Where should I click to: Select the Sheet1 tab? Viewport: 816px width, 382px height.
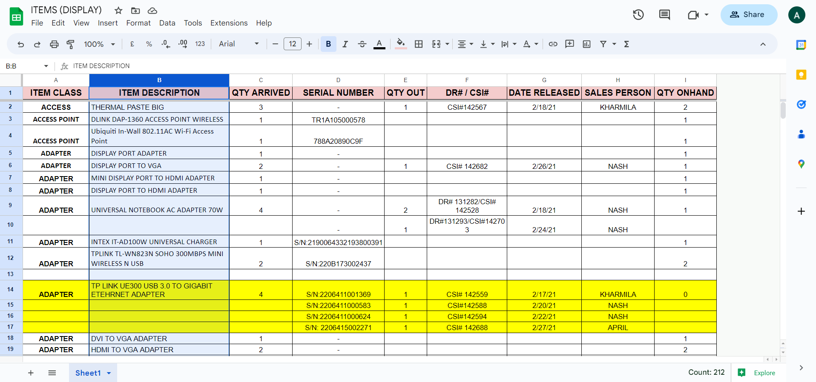(93, 373)
